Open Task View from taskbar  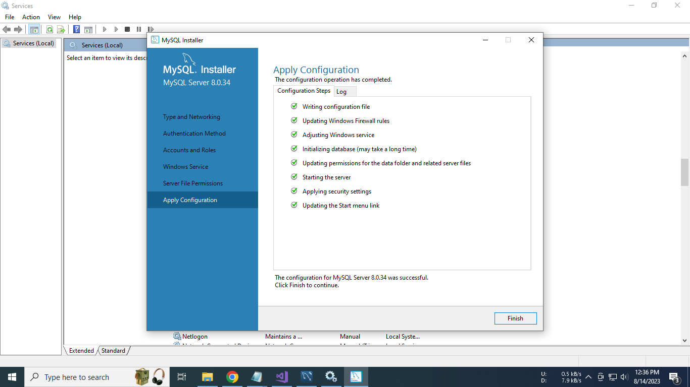coord(182,377)
